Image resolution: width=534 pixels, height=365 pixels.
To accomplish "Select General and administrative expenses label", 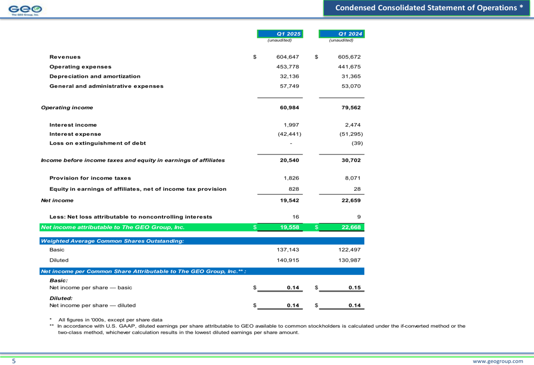I will (106, 86).
